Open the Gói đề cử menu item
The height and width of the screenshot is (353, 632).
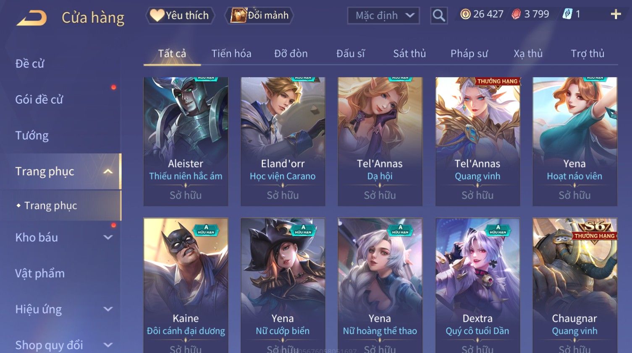(x=39, y=99)
